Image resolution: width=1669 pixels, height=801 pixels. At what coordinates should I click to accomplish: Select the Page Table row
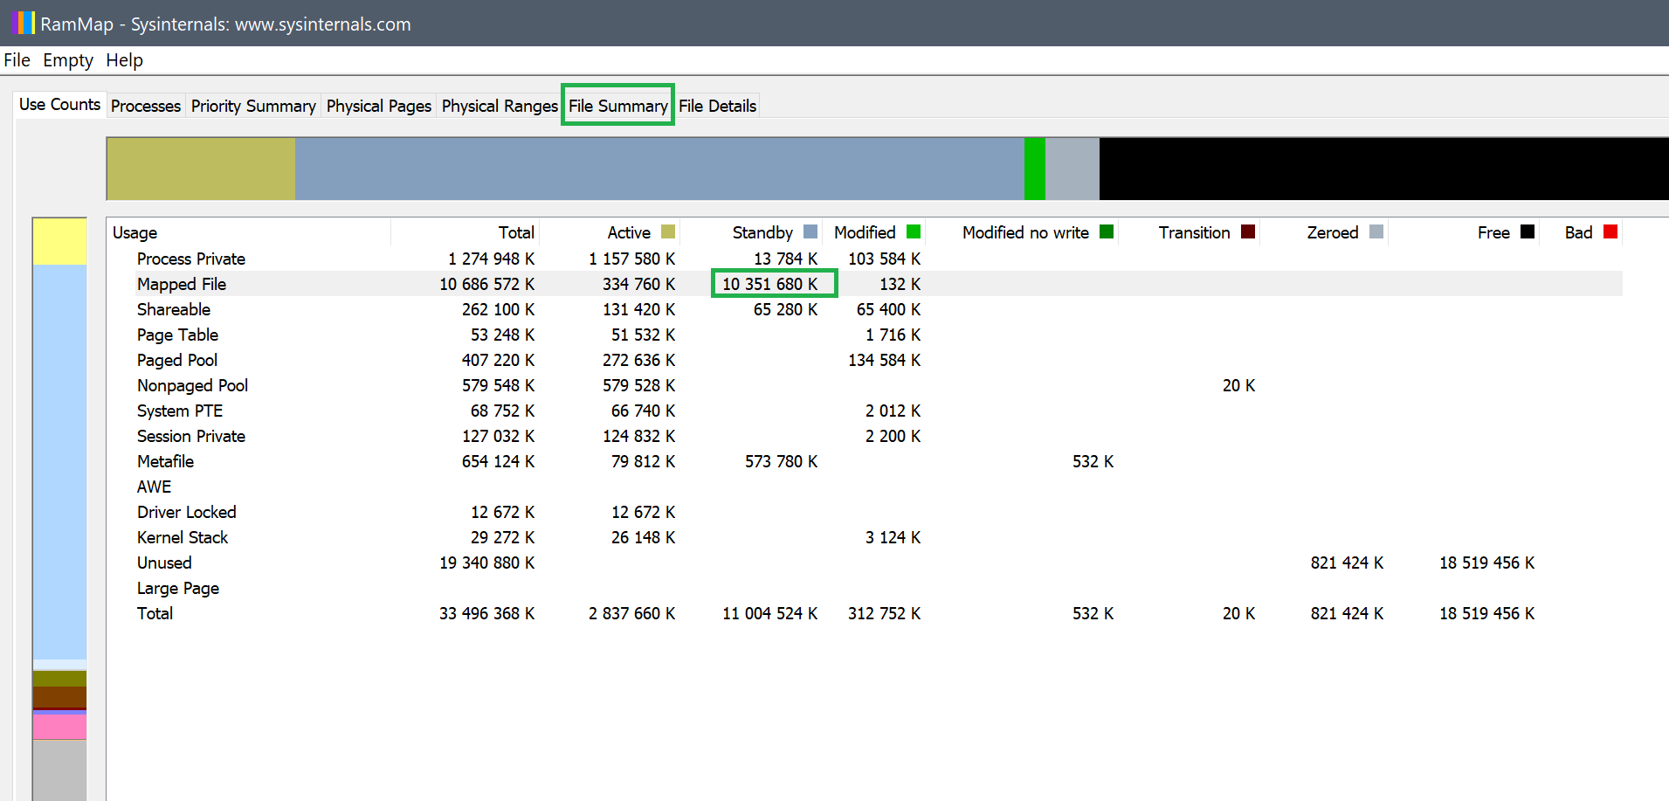tap(865, 335)
